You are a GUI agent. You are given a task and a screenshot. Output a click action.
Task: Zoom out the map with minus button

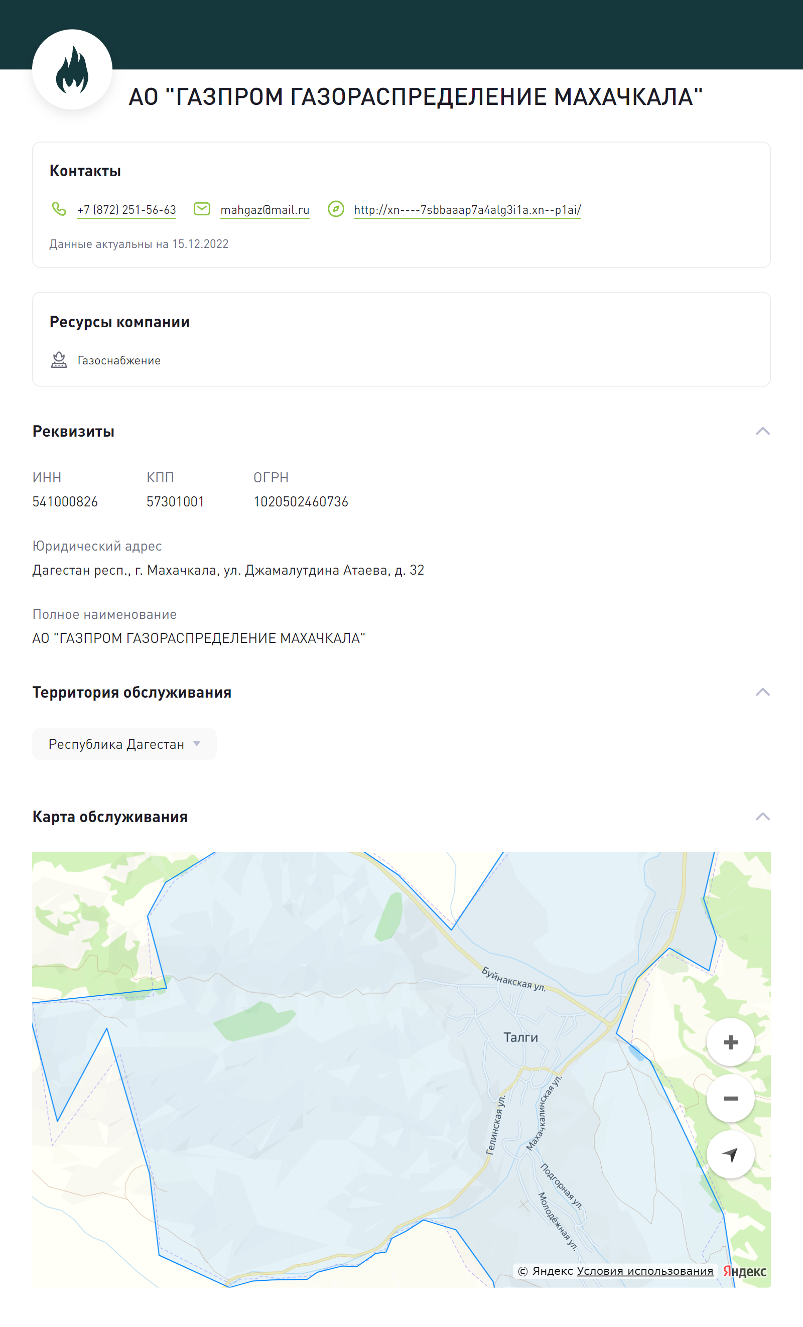(x=730, y=1098)
